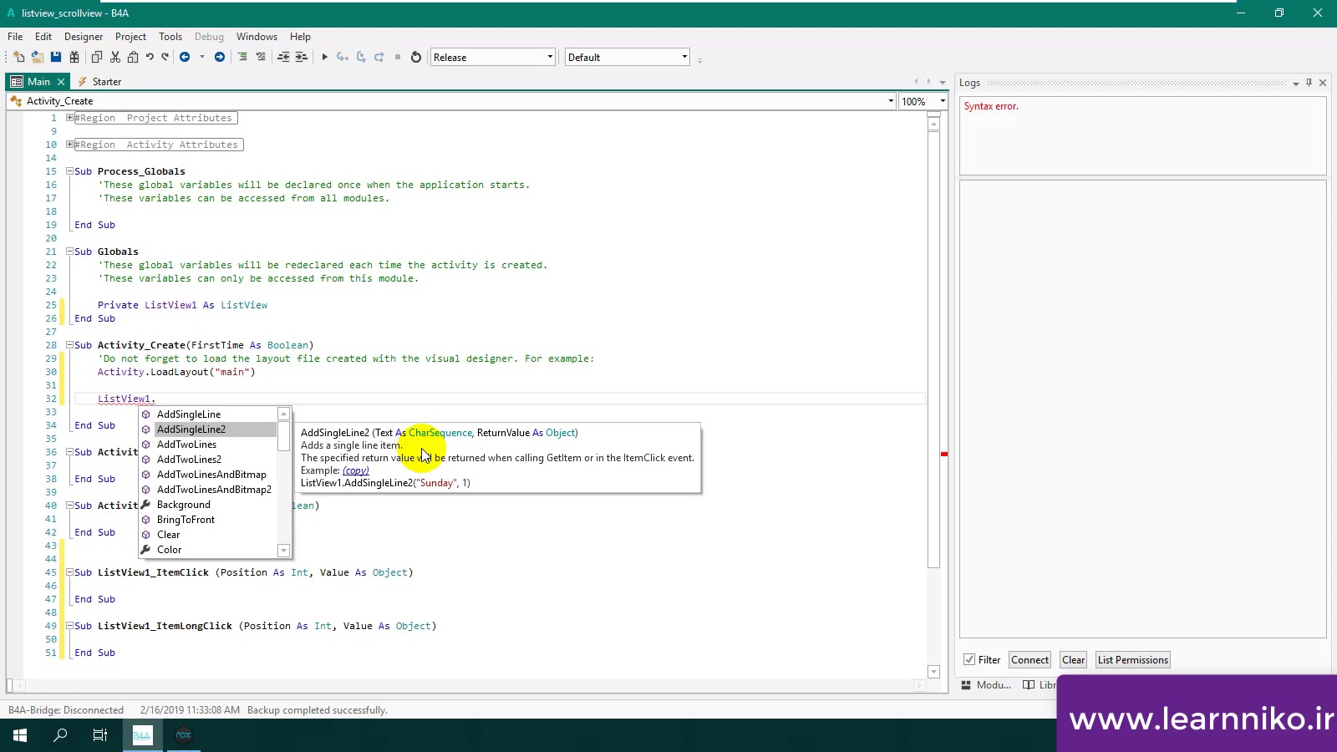The height and width of the screenshot is (752, 1337).
Task: Click the Restart circular arrow icon
Action: pos(416,57)
